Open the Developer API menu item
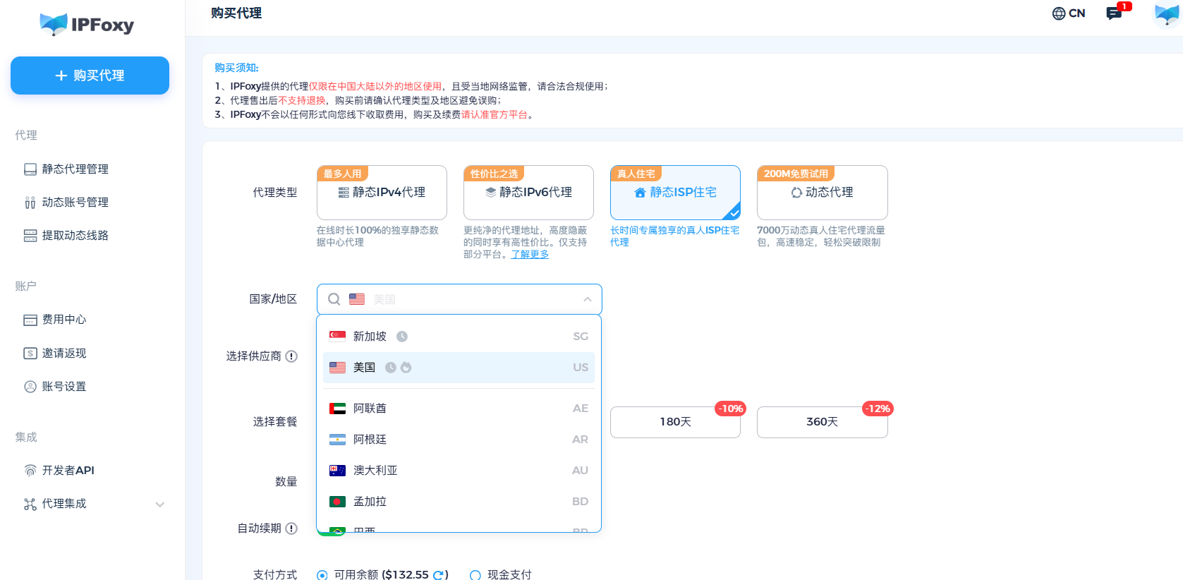The image size is (1183, 580). [x=68, y=471]
